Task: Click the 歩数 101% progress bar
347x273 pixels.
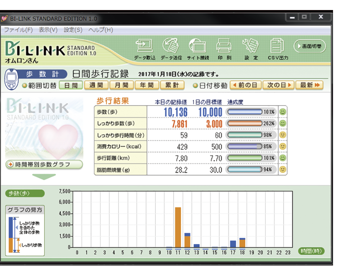Action: pyautogui.click(x=245, y=112)
